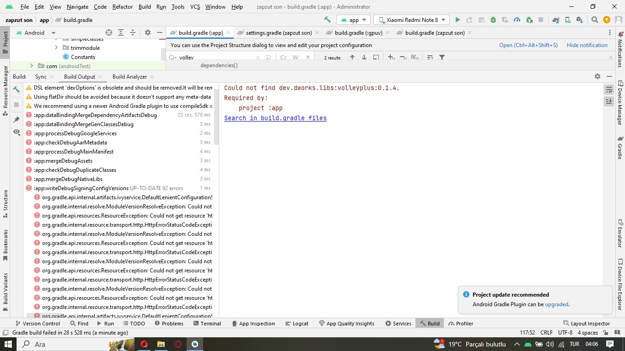625x351 pixels.
Task: Toggle soft-wrap in build output
Action: (609, 90)
